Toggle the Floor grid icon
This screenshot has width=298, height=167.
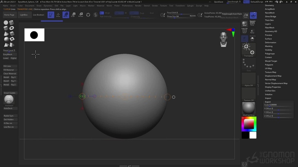253,15
